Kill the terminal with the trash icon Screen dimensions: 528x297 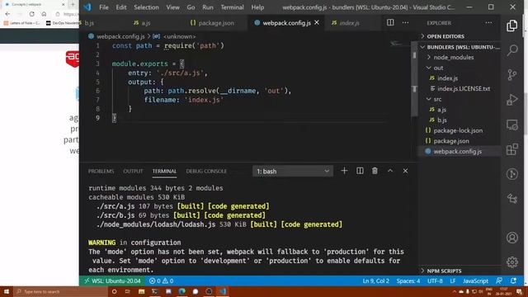click(x=375, y=171)
